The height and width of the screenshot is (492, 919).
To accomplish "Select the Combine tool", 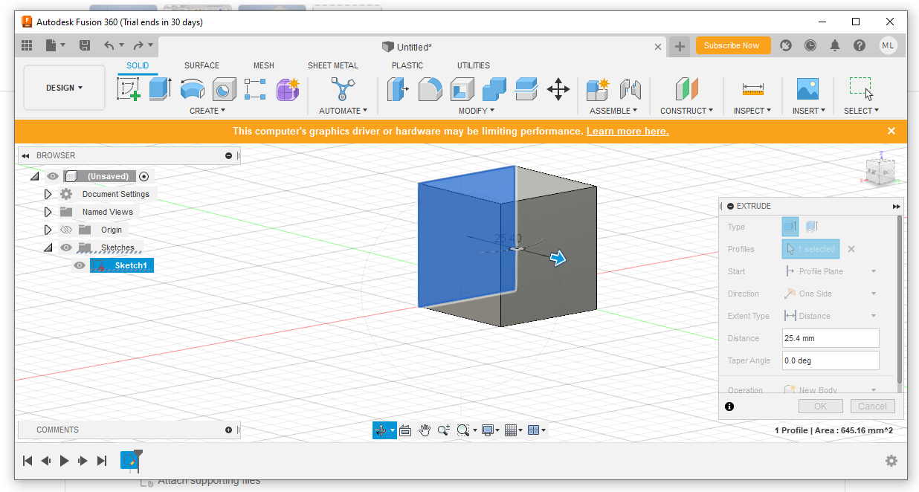I will 494,89.
